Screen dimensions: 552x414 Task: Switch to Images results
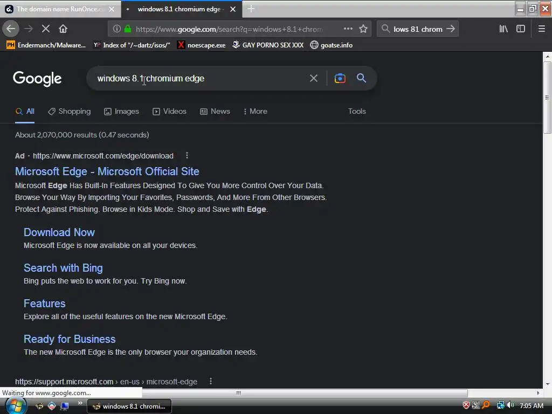121,111
